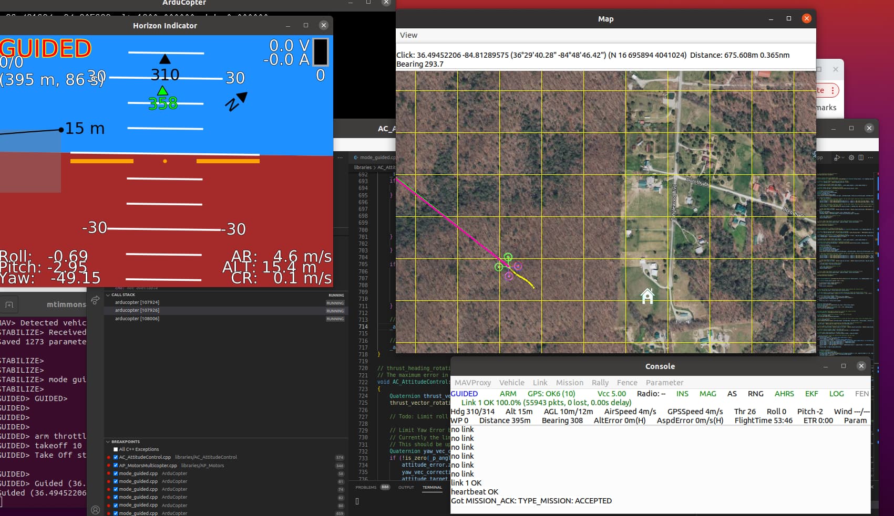Switch to the TERMINAL tab
This screenshot has width=894, height=516.
click(x=432, y=487)
